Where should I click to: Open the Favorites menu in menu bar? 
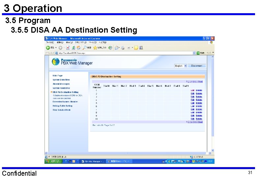pyautogui.click(x=81, y=42)
